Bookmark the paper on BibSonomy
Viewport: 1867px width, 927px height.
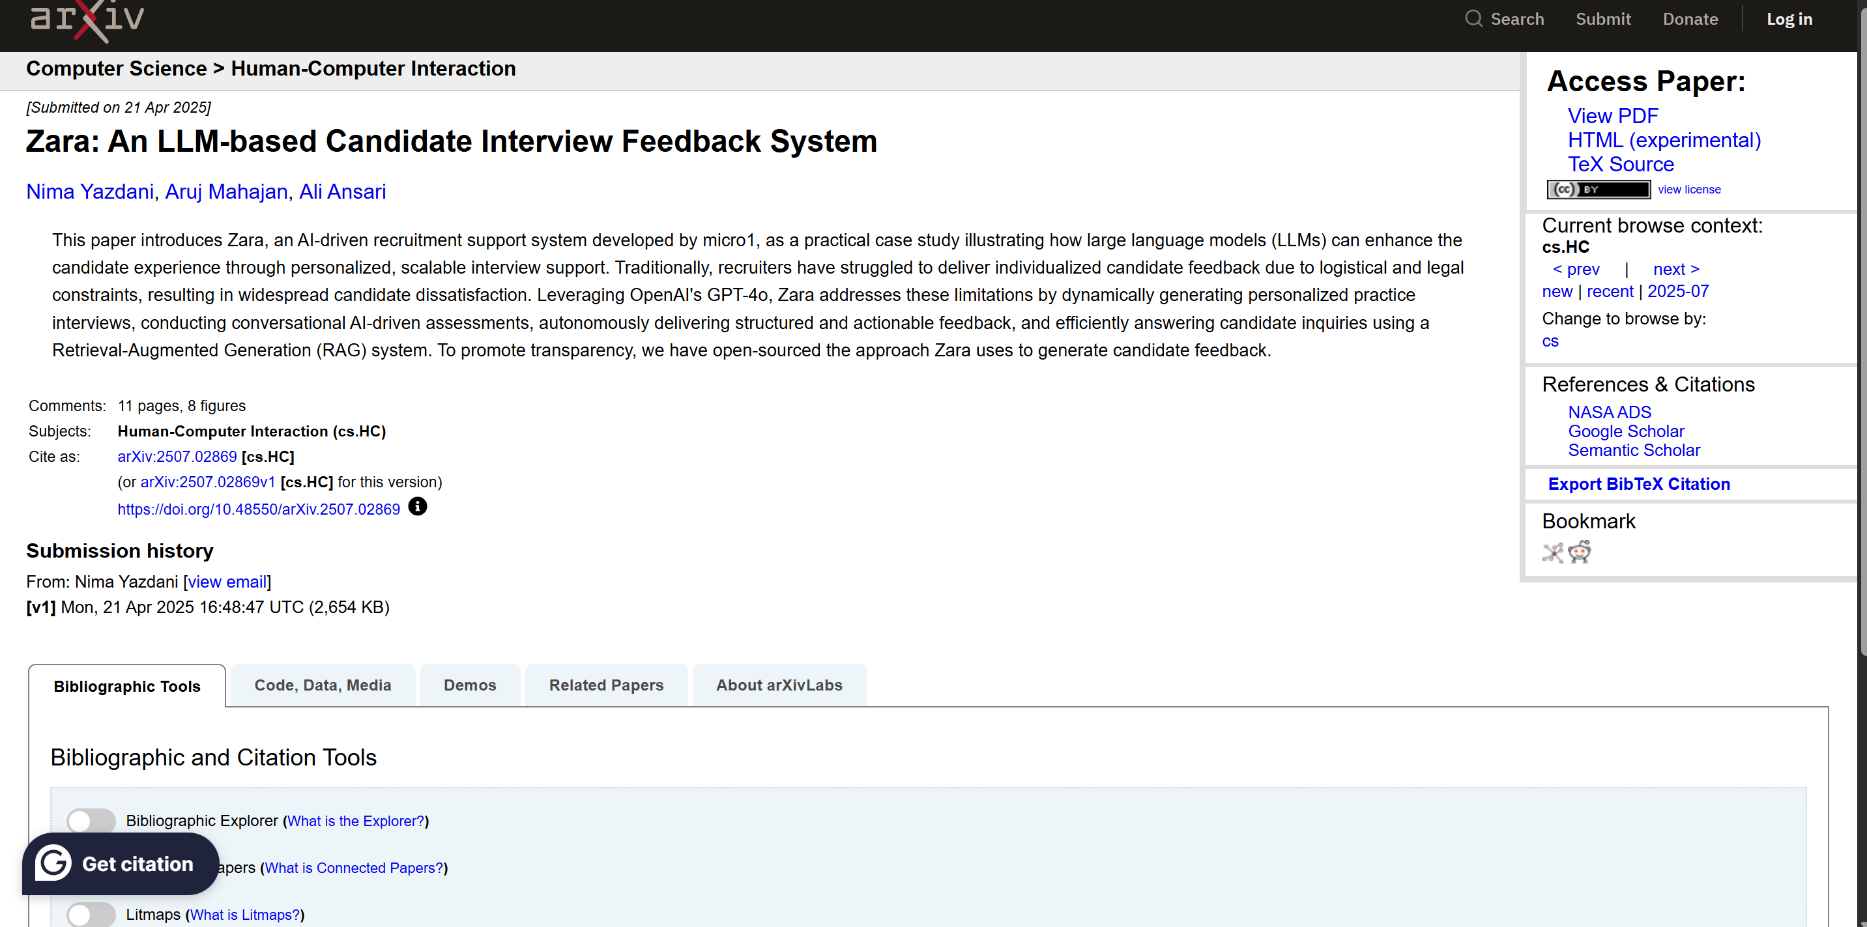coord(1552,553)
